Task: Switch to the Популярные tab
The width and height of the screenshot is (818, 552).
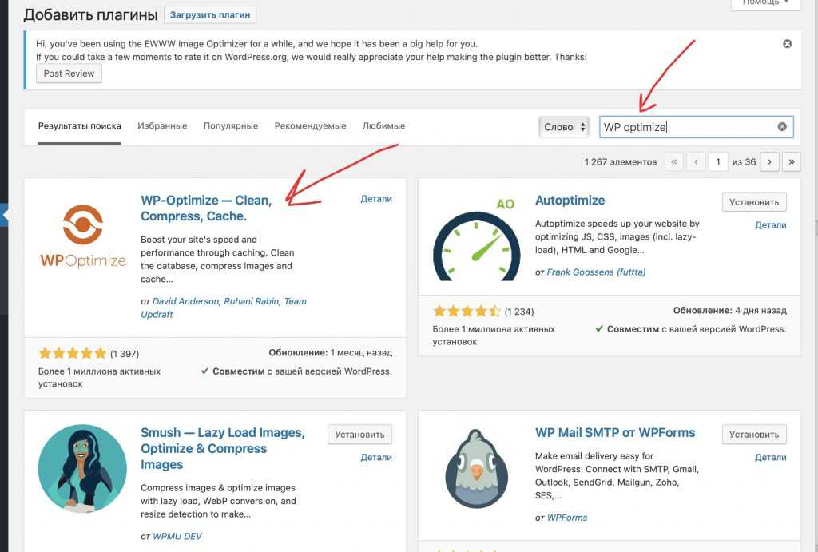Action: [x=231, y=126]
